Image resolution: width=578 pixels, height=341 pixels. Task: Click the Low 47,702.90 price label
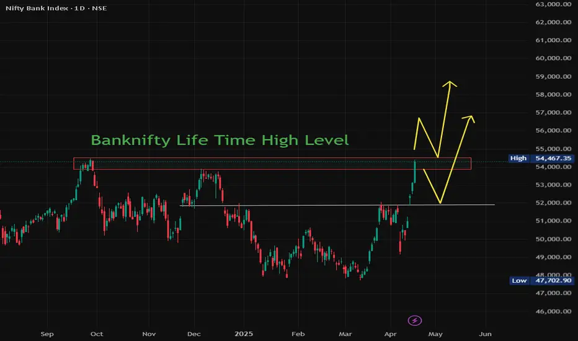[x=541, y=280]
